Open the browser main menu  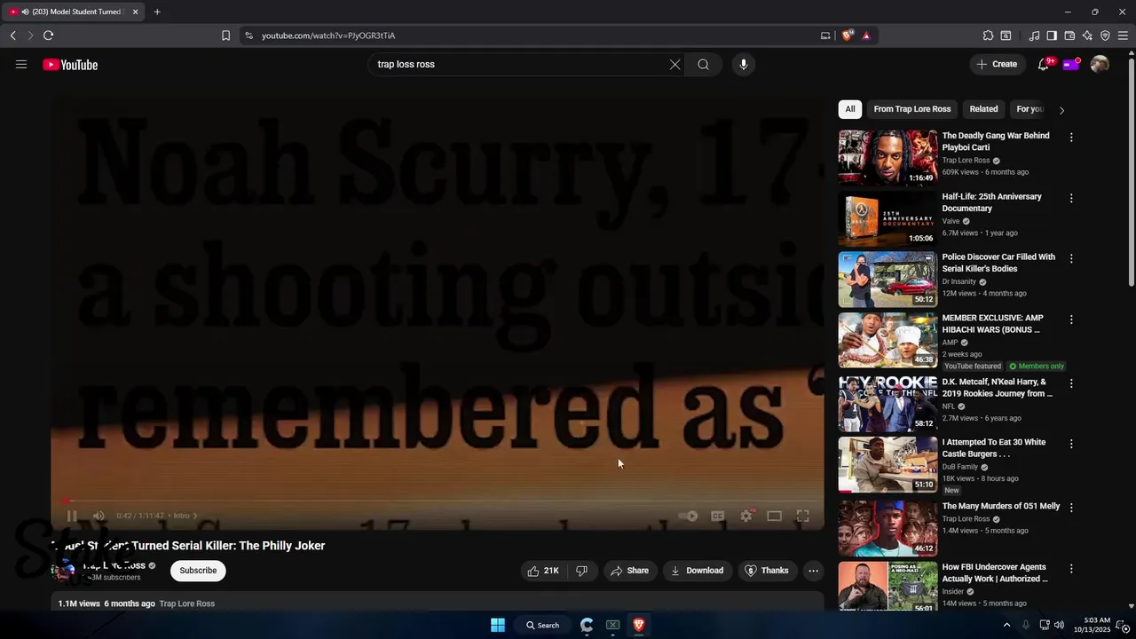1124,35
